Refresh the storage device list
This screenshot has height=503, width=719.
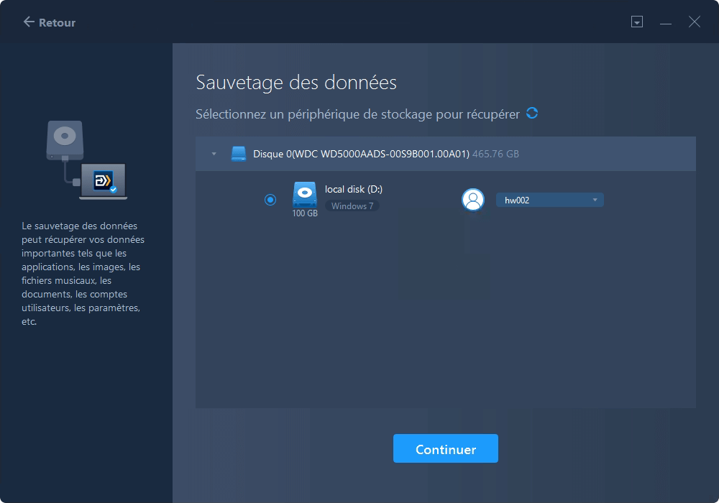coord(532,113)
